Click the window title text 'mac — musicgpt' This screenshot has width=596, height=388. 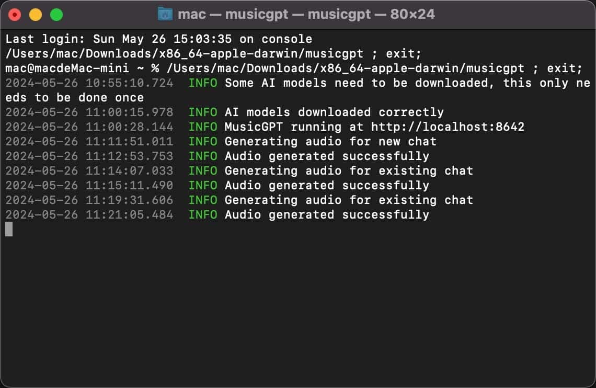click(x=306, y=14)
